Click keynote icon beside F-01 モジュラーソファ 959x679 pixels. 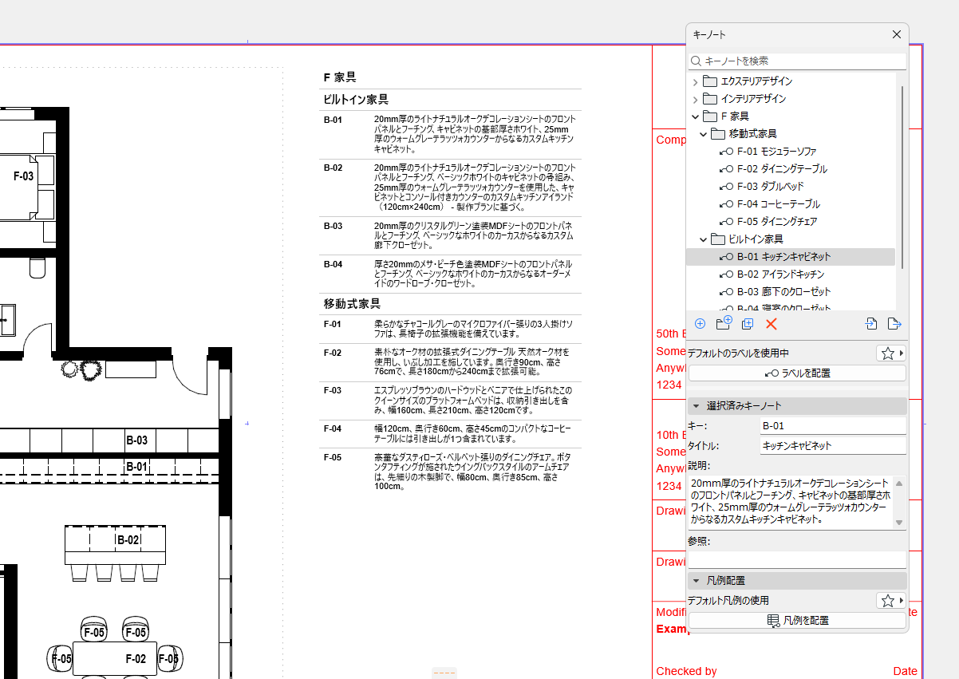[726, 152]
